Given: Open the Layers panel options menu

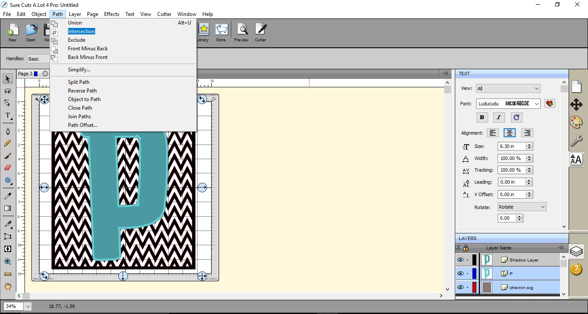Looking at the screenshot, I should click(561, 248).
